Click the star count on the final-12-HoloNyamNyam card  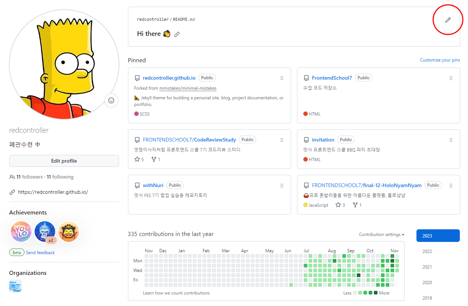(x=340, y=205)
